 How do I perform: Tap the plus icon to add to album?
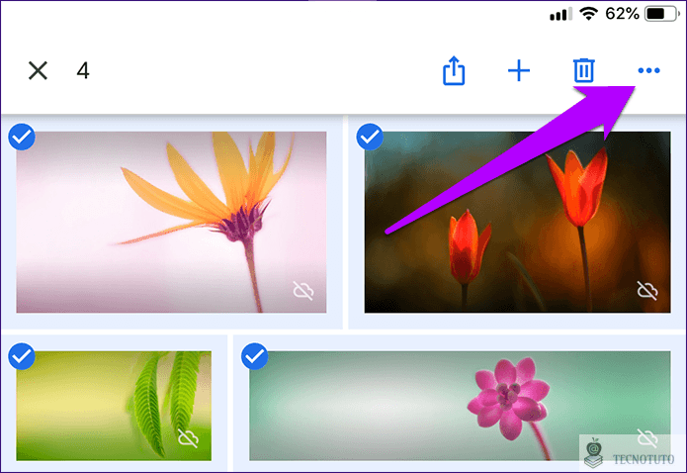pyautogui.click(x=519, y=70)
